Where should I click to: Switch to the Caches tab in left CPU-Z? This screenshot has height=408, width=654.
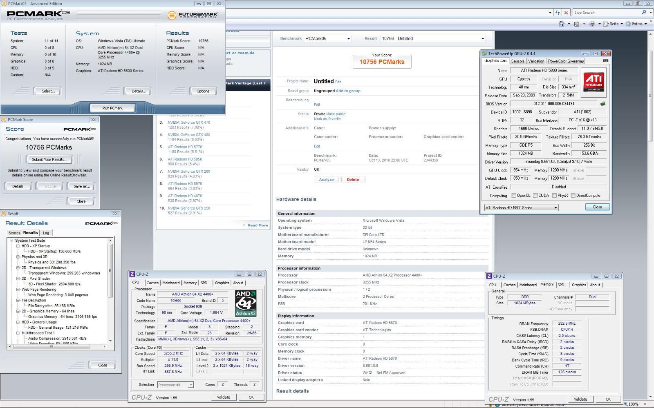point(152,283)
